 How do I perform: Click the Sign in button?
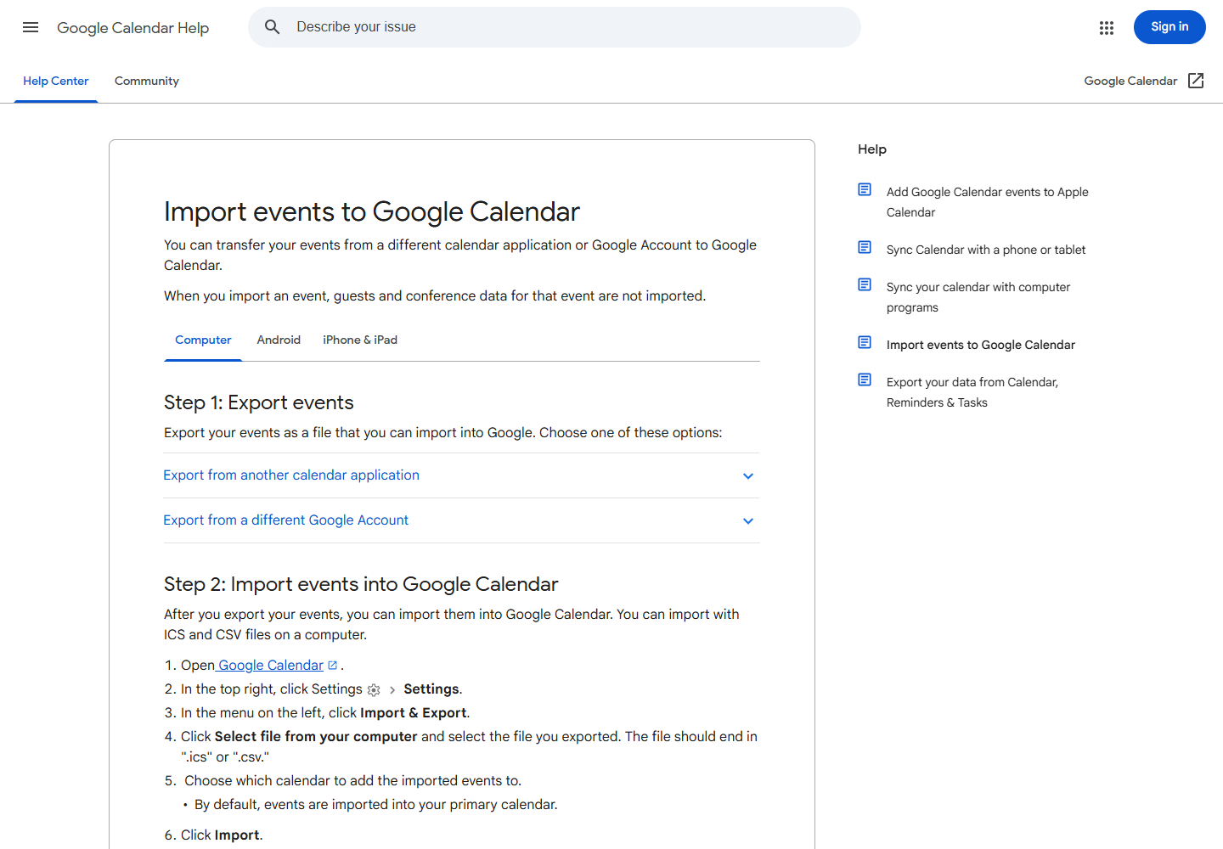point(1169,27)
